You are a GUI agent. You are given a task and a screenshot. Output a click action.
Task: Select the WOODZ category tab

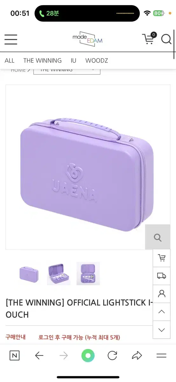[x=97, y=60]
